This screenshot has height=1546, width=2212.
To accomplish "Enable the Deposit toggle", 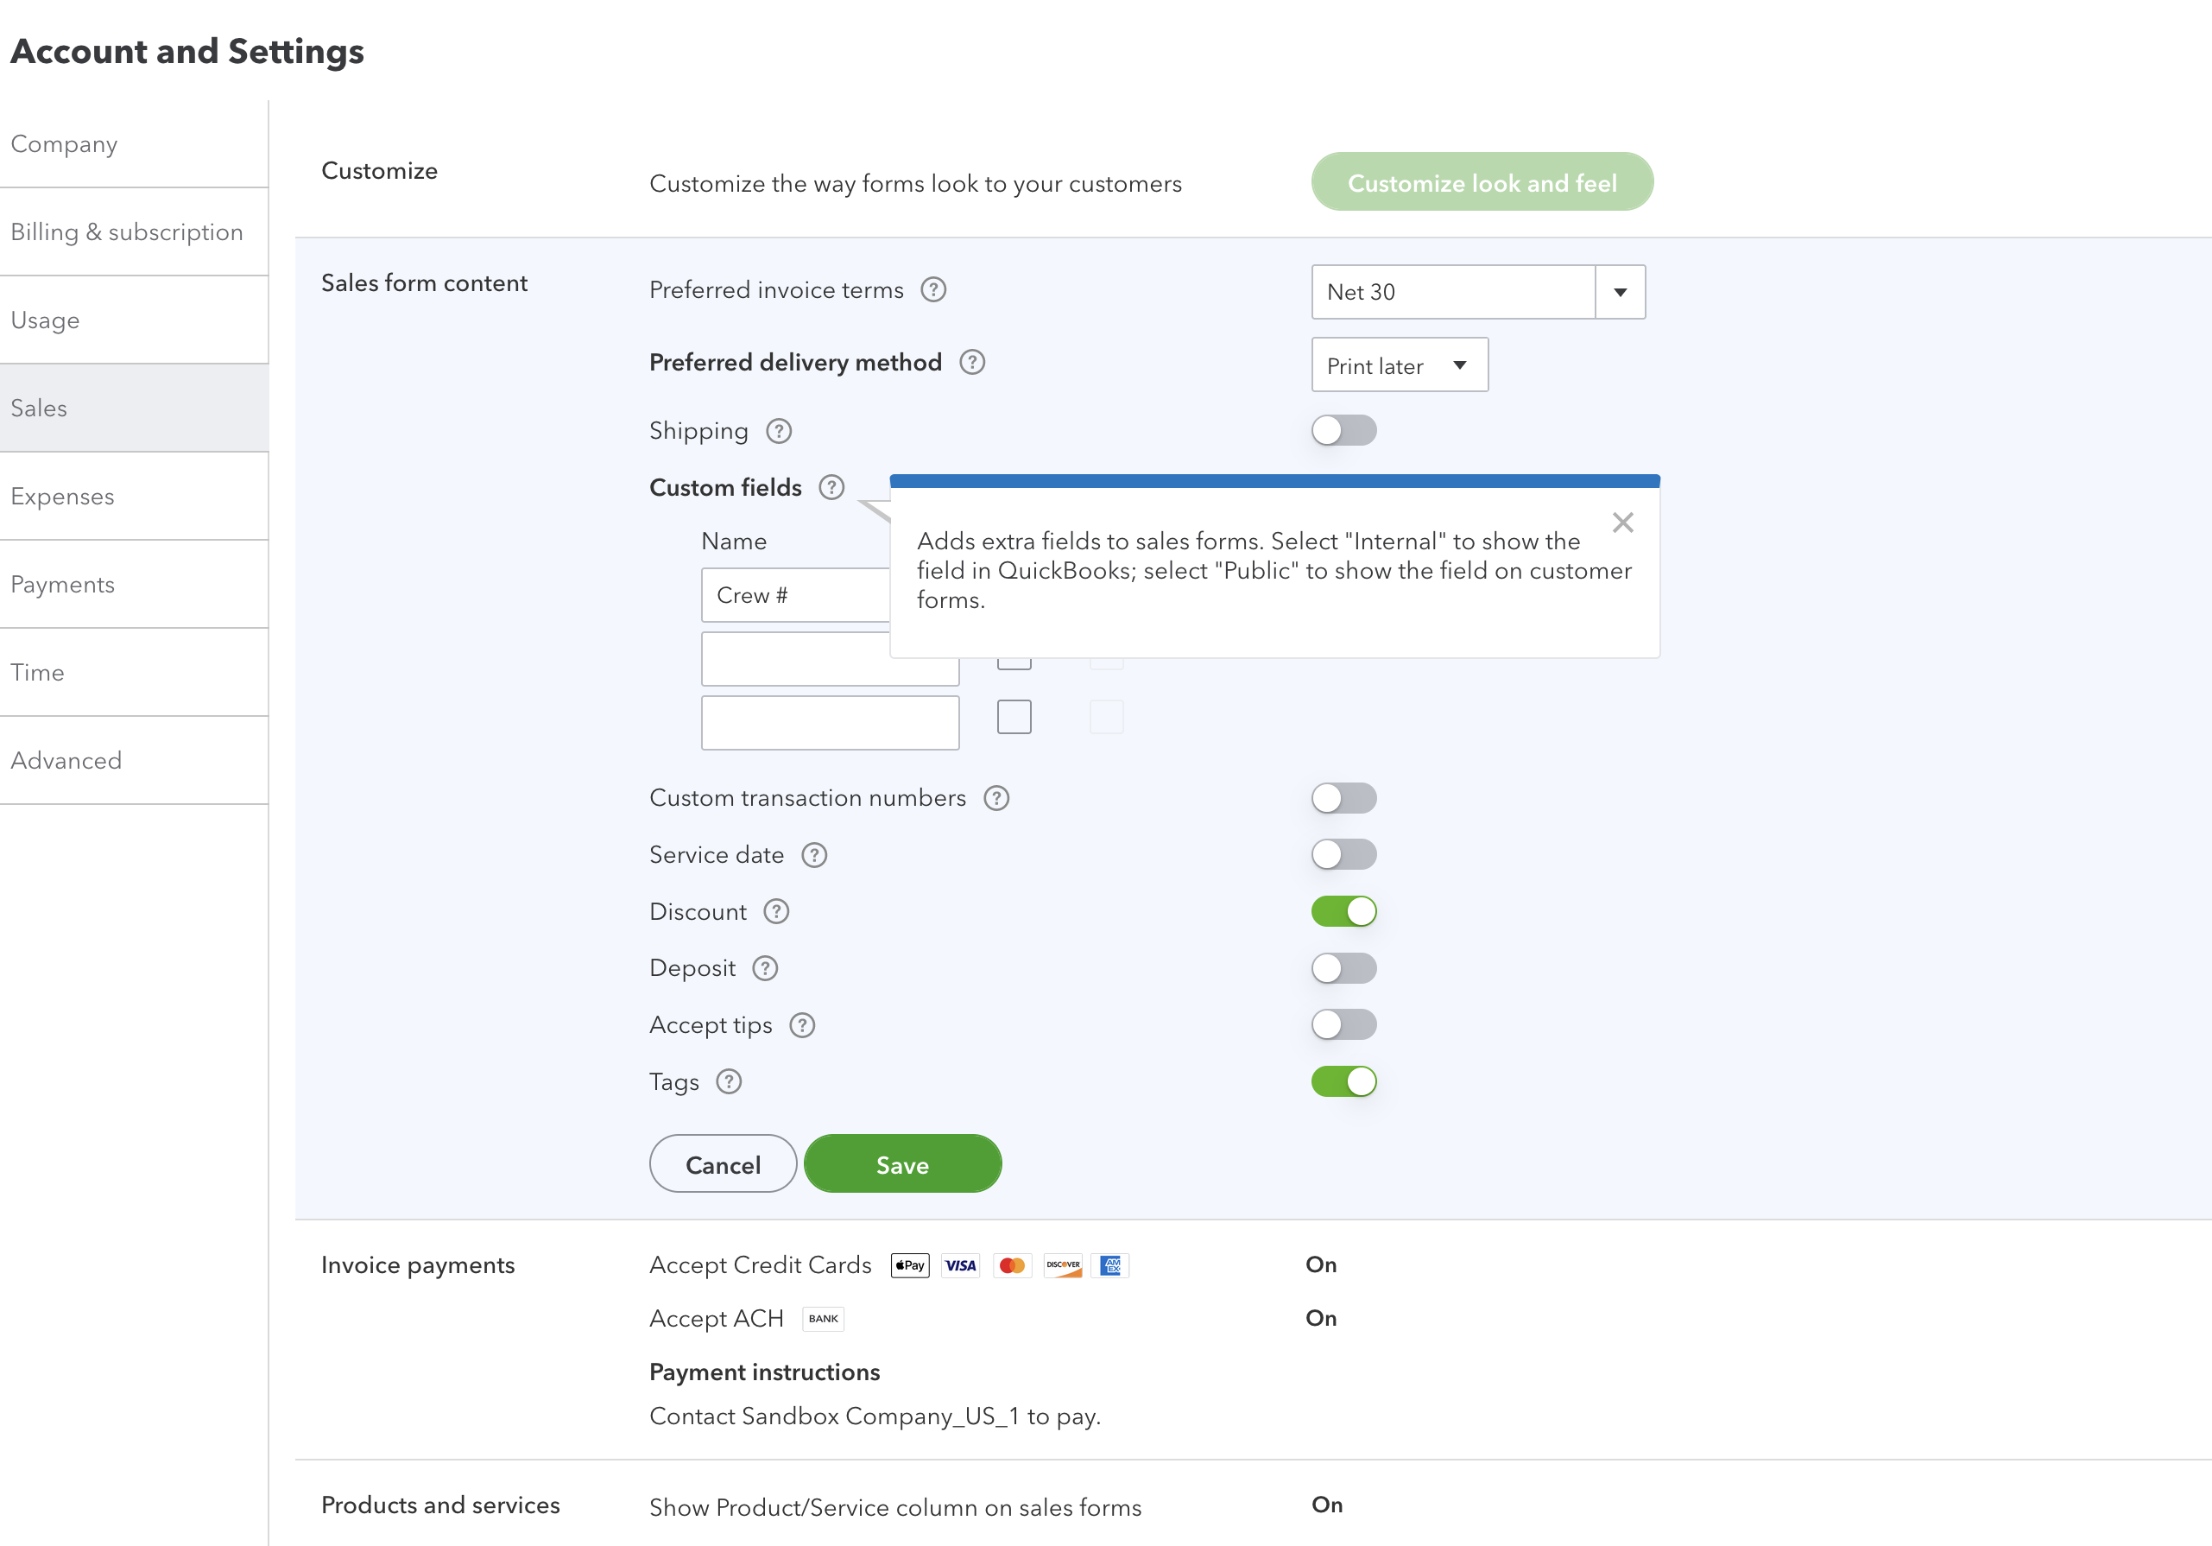I will click(1344, 967).
